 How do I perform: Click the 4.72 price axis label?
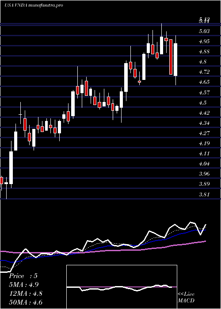click(x=204, y=72)
